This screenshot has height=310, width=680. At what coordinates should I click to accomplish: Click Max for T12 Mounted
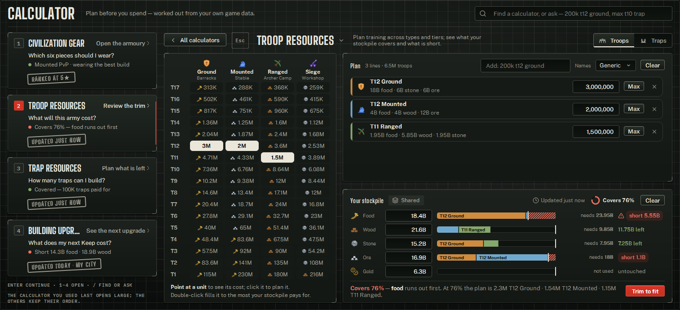[x=634, y=109]
